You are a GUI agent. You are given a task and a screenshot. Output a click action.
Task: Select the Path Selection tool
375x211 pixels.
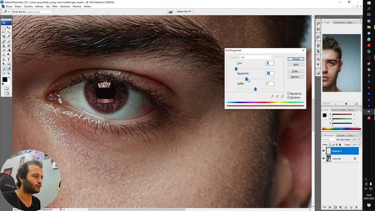(x=4, y=64)
